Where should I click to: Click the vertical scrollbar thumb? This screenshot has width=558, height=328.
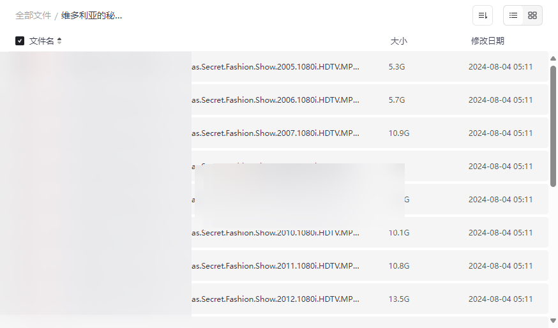[x=553, y=124]
